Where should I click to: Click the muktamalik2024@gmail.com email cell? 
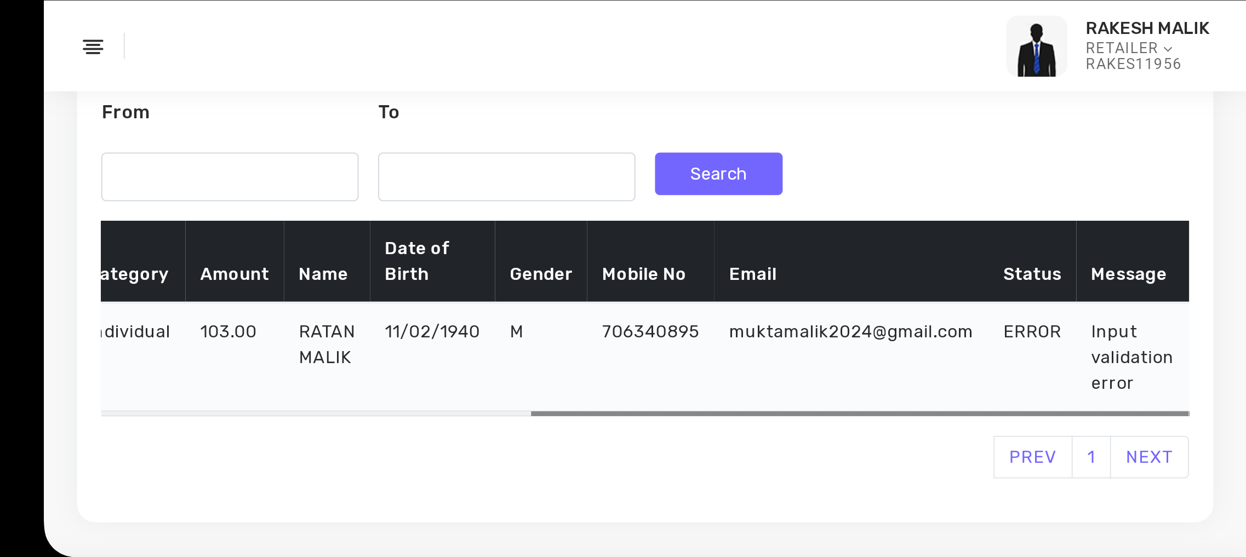(x=850, y=332)
